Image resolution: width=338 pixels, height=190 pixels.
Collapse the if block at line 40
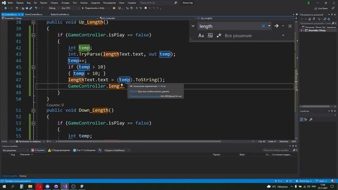[33, 35]
